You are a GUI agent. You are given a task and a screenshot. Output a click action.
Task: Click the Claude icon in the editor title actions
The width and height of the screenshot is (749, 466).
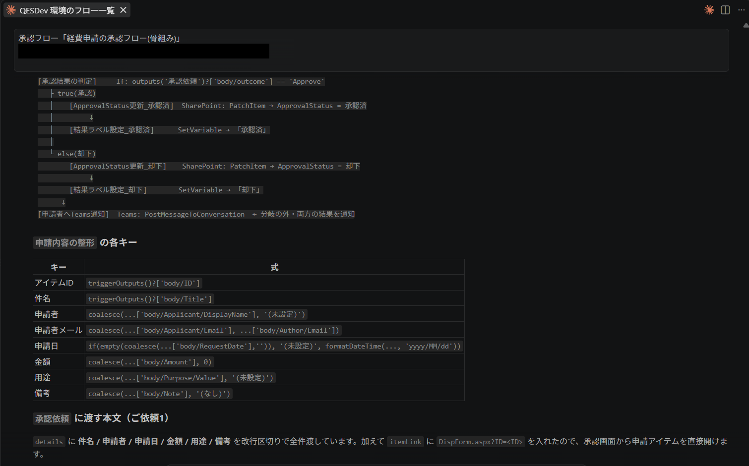(709, 10)
